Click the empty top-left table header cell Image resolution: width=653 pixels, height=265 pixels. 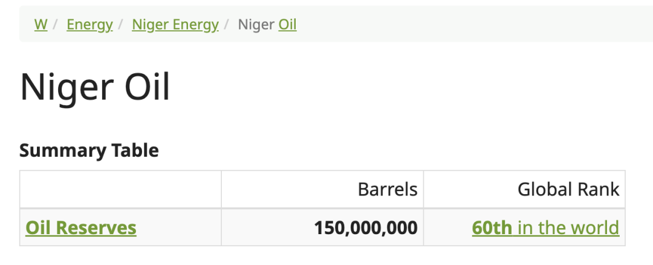tap(120, 189)
